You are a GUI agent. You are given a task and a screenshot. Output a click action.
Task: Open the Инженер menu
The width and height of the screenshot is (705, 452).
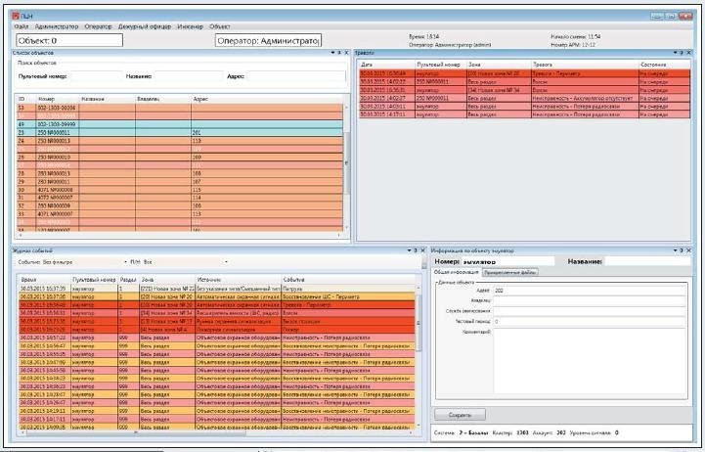[x=190, y=26]
